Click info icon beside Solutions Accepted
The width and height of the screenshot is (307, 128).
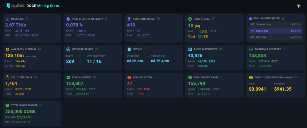click(284, 49)
